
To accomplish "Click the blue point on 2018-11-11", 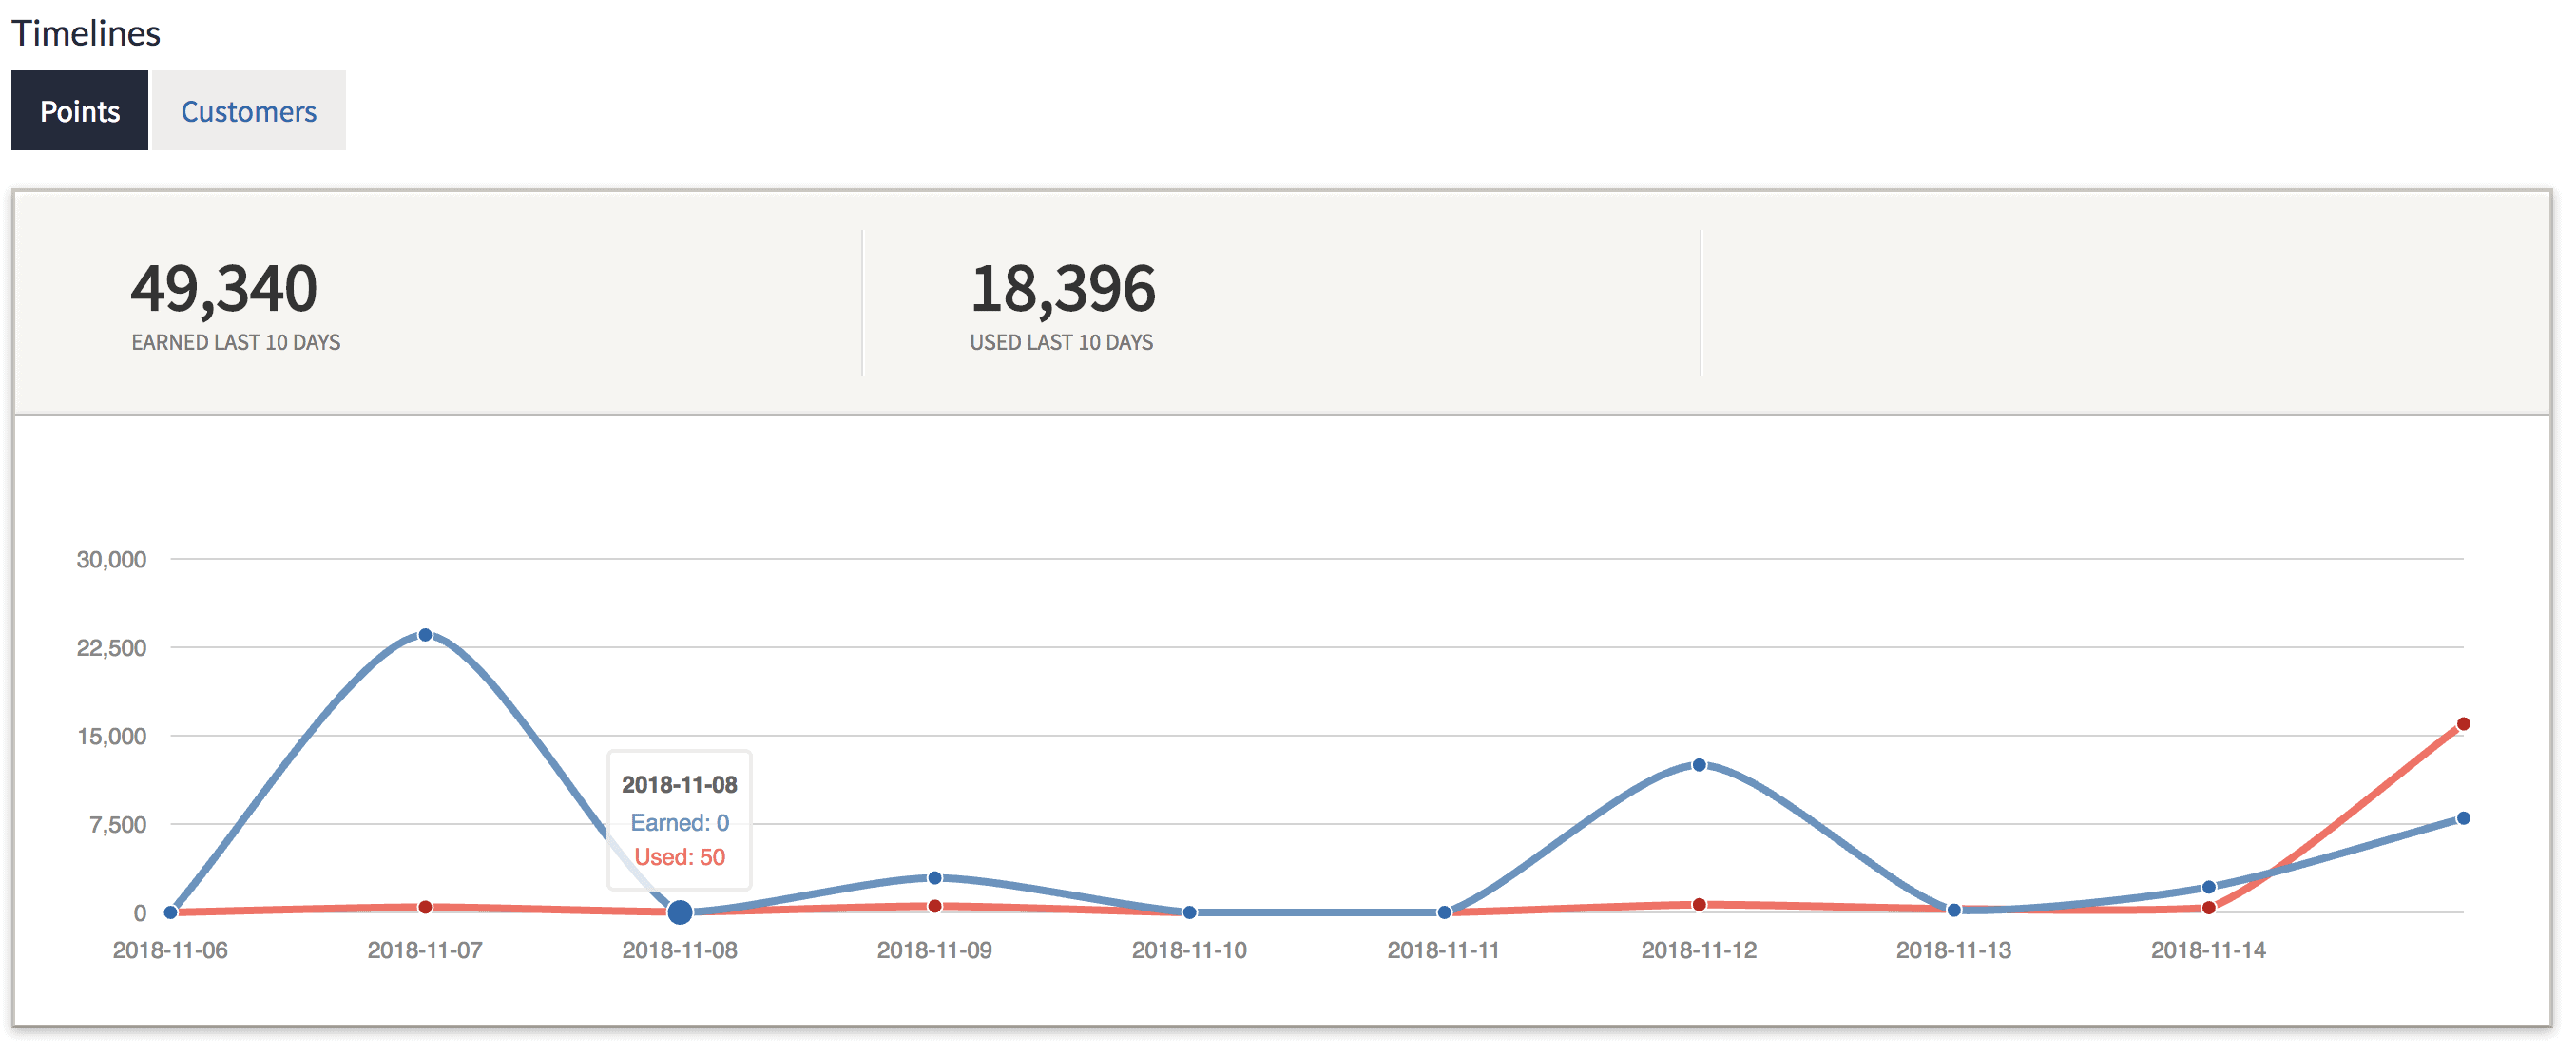I will point(1444,912).
